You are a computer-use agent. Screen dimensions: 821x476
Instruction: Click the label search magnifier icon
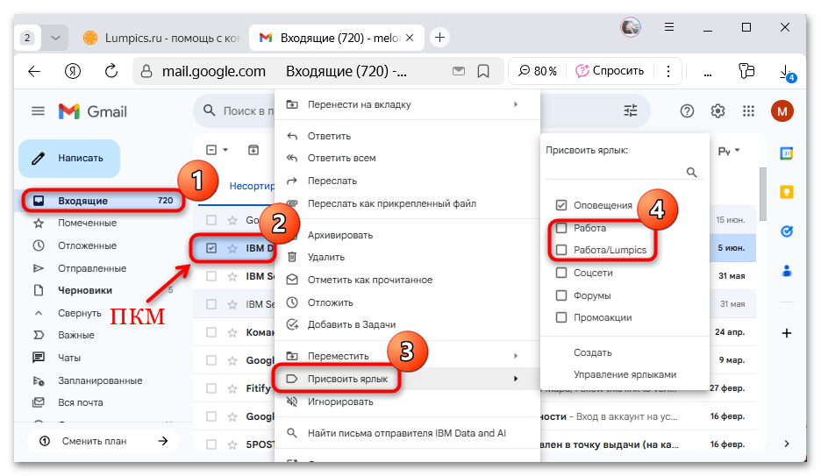click(x=692, y=172)
